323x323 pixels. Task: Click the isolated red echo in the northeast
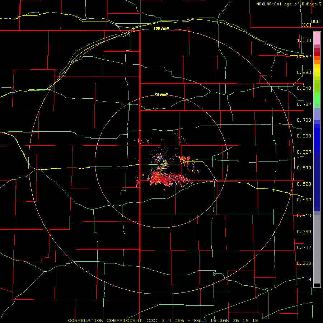point(265,100)
